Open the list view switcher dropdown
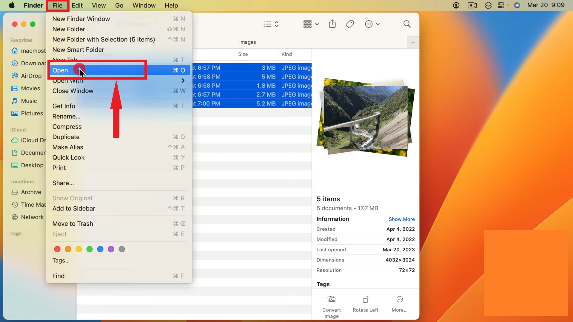Image resolution: width=573 pixels, height=322 pixels. point(271,24)
